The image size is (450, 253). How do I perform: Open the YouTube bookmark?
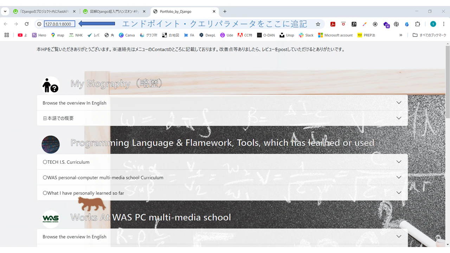click(x=22, y=35)
